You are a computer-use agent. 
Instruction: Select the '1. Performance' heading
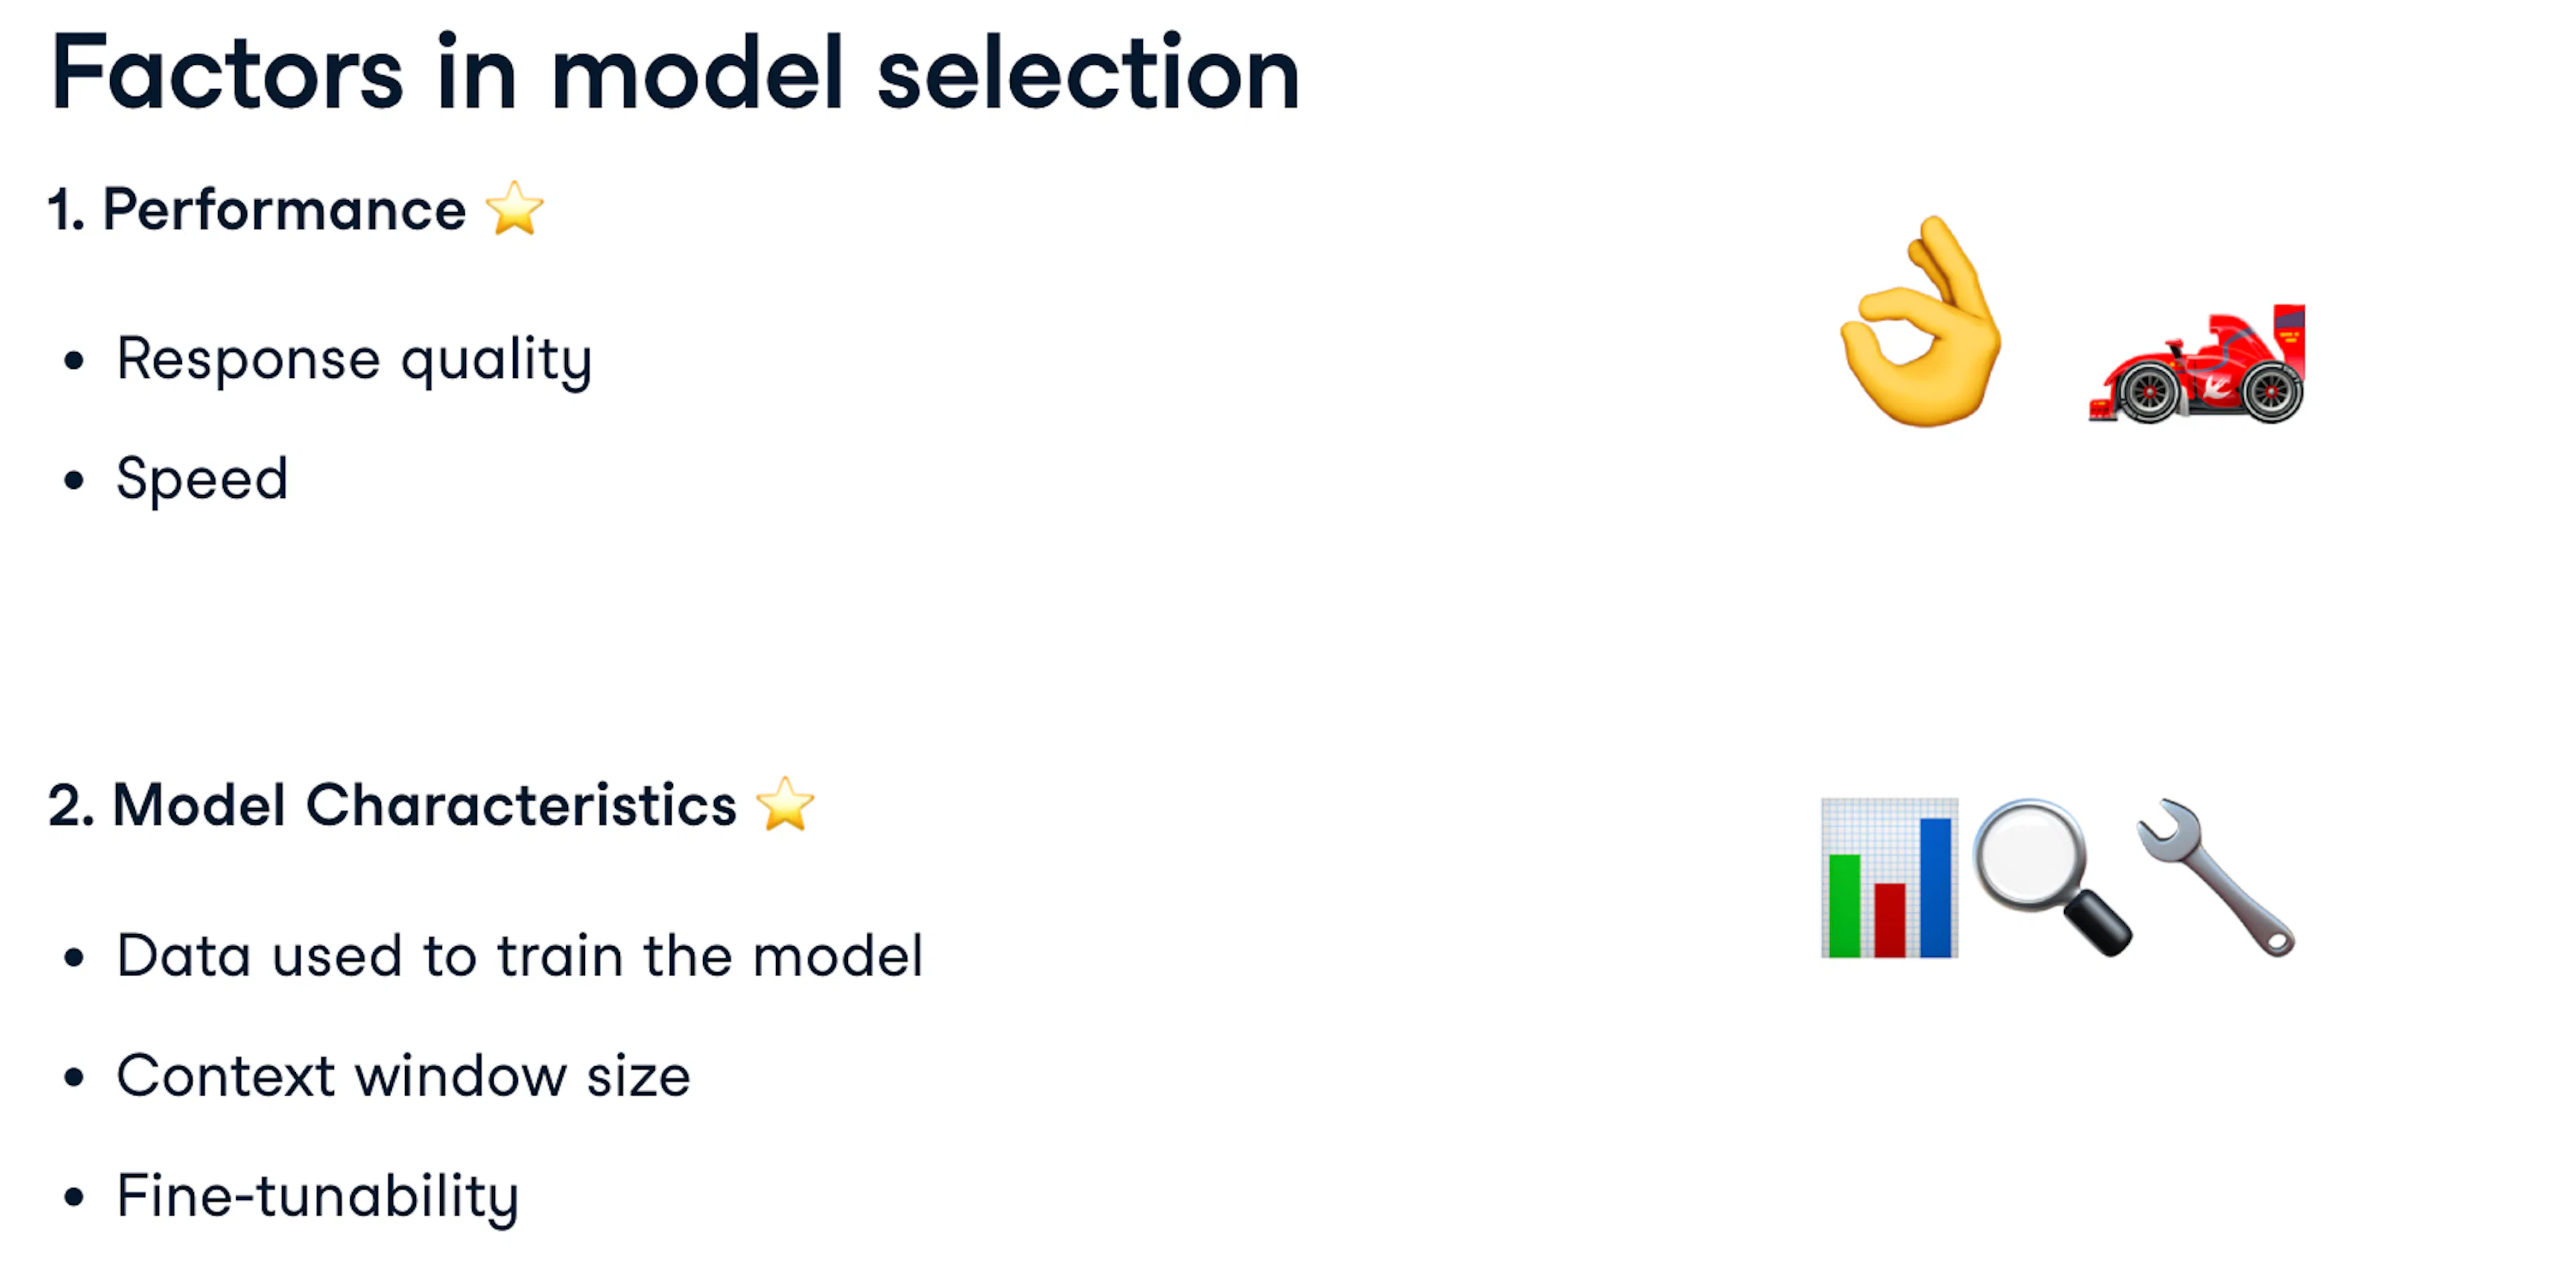click(x=258, y=210)
